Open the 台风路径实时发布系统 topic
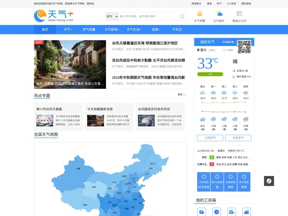 154,109
